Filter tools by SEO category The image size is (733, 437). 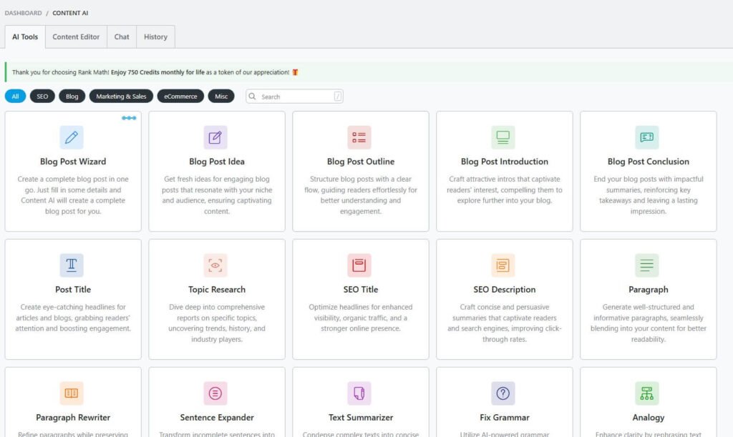(x=42, y=96)
